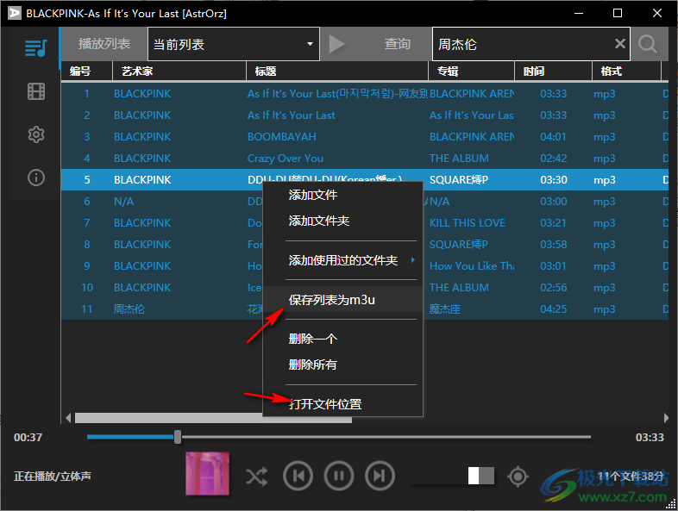Adjust the volume slider

click(452, 476)
